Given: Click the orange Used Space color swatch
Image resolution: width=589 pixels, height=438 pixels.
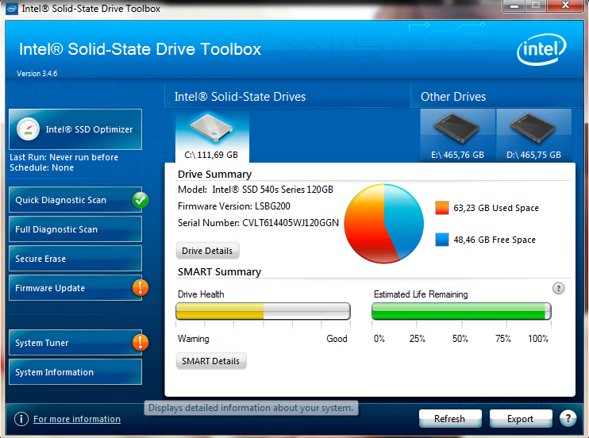Looking at the screenshot, I should click(x=441, y=208).
